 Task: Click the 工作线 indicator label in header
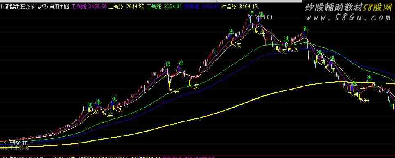click(89, 7)
